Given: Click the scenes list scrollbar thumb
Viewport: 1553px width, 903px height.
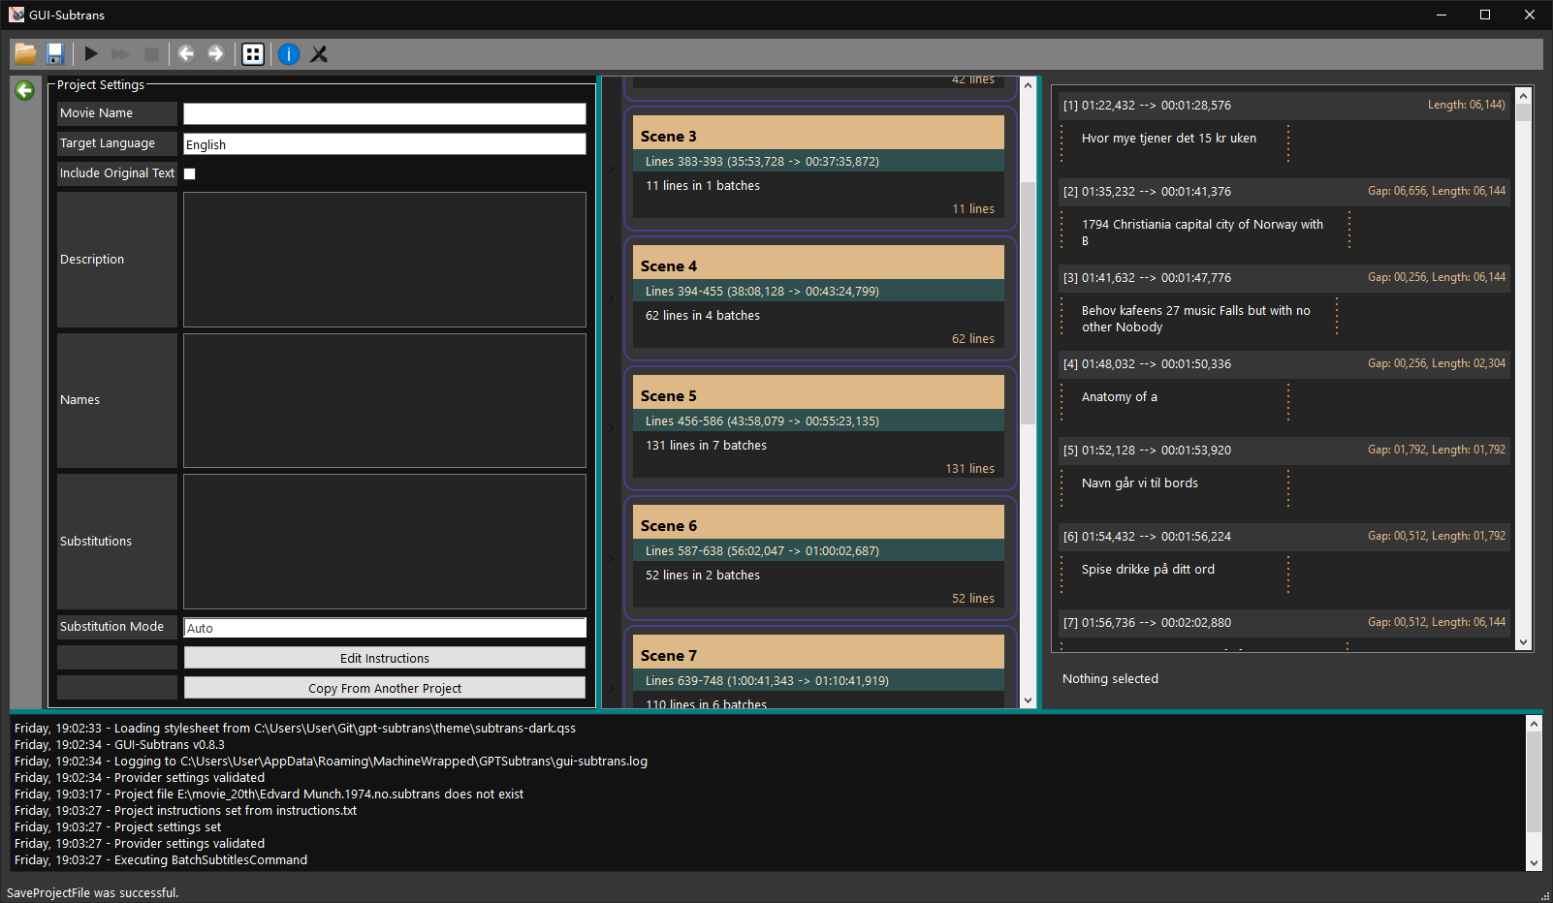Looking at the screenshot, I should (x=1028, y=302).
